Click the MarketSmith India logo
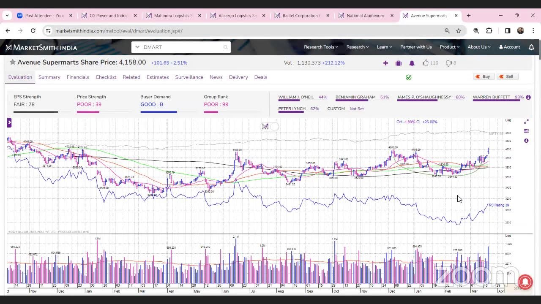Image resolution: width=541 pixels, height=304 pixels. (41, 47)
